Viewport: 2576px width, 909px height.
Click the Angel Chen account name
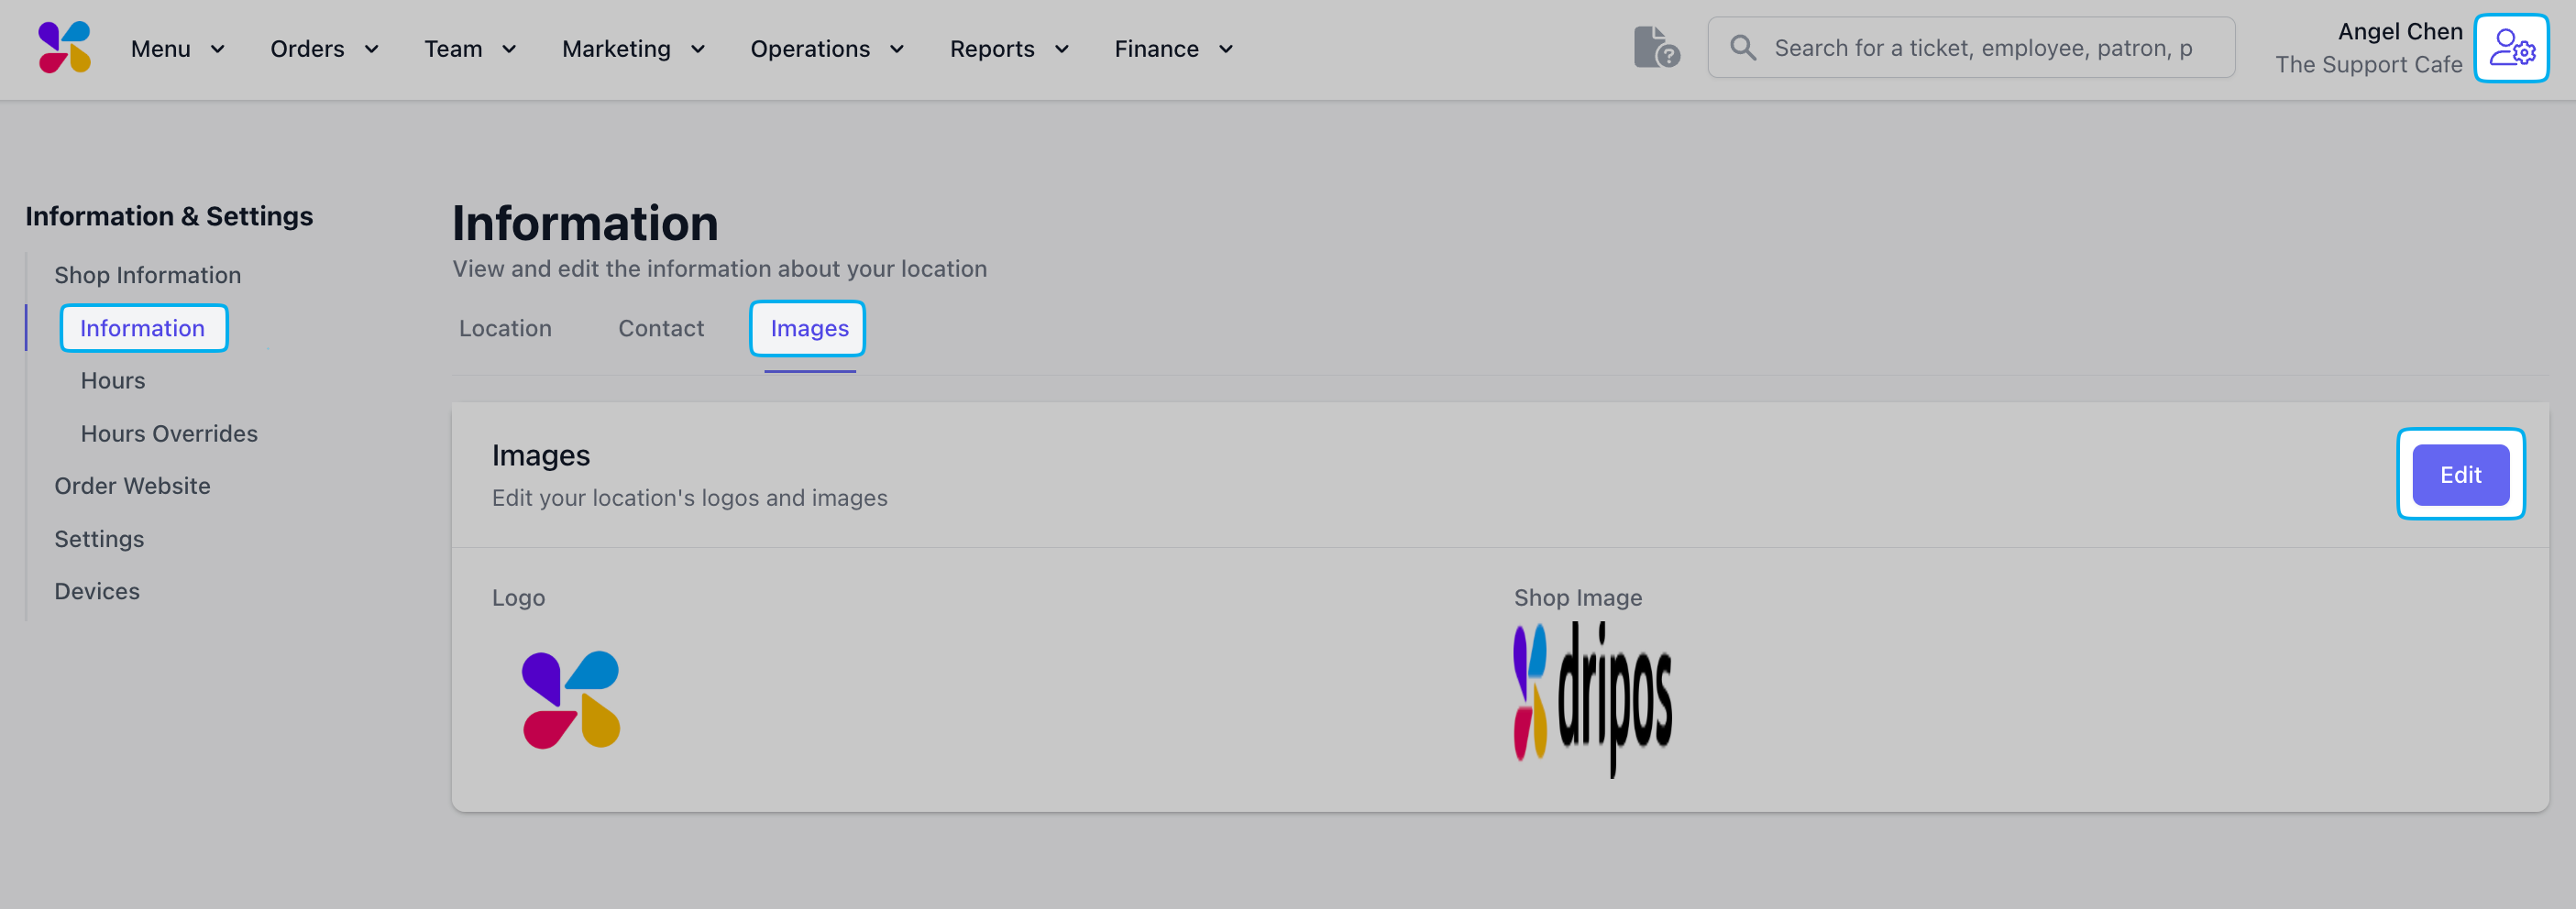point(2399,31)
